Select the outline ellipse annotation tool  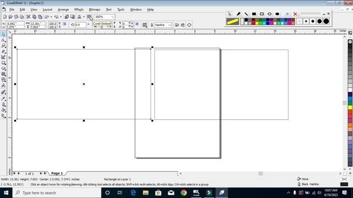coord(270,14)
